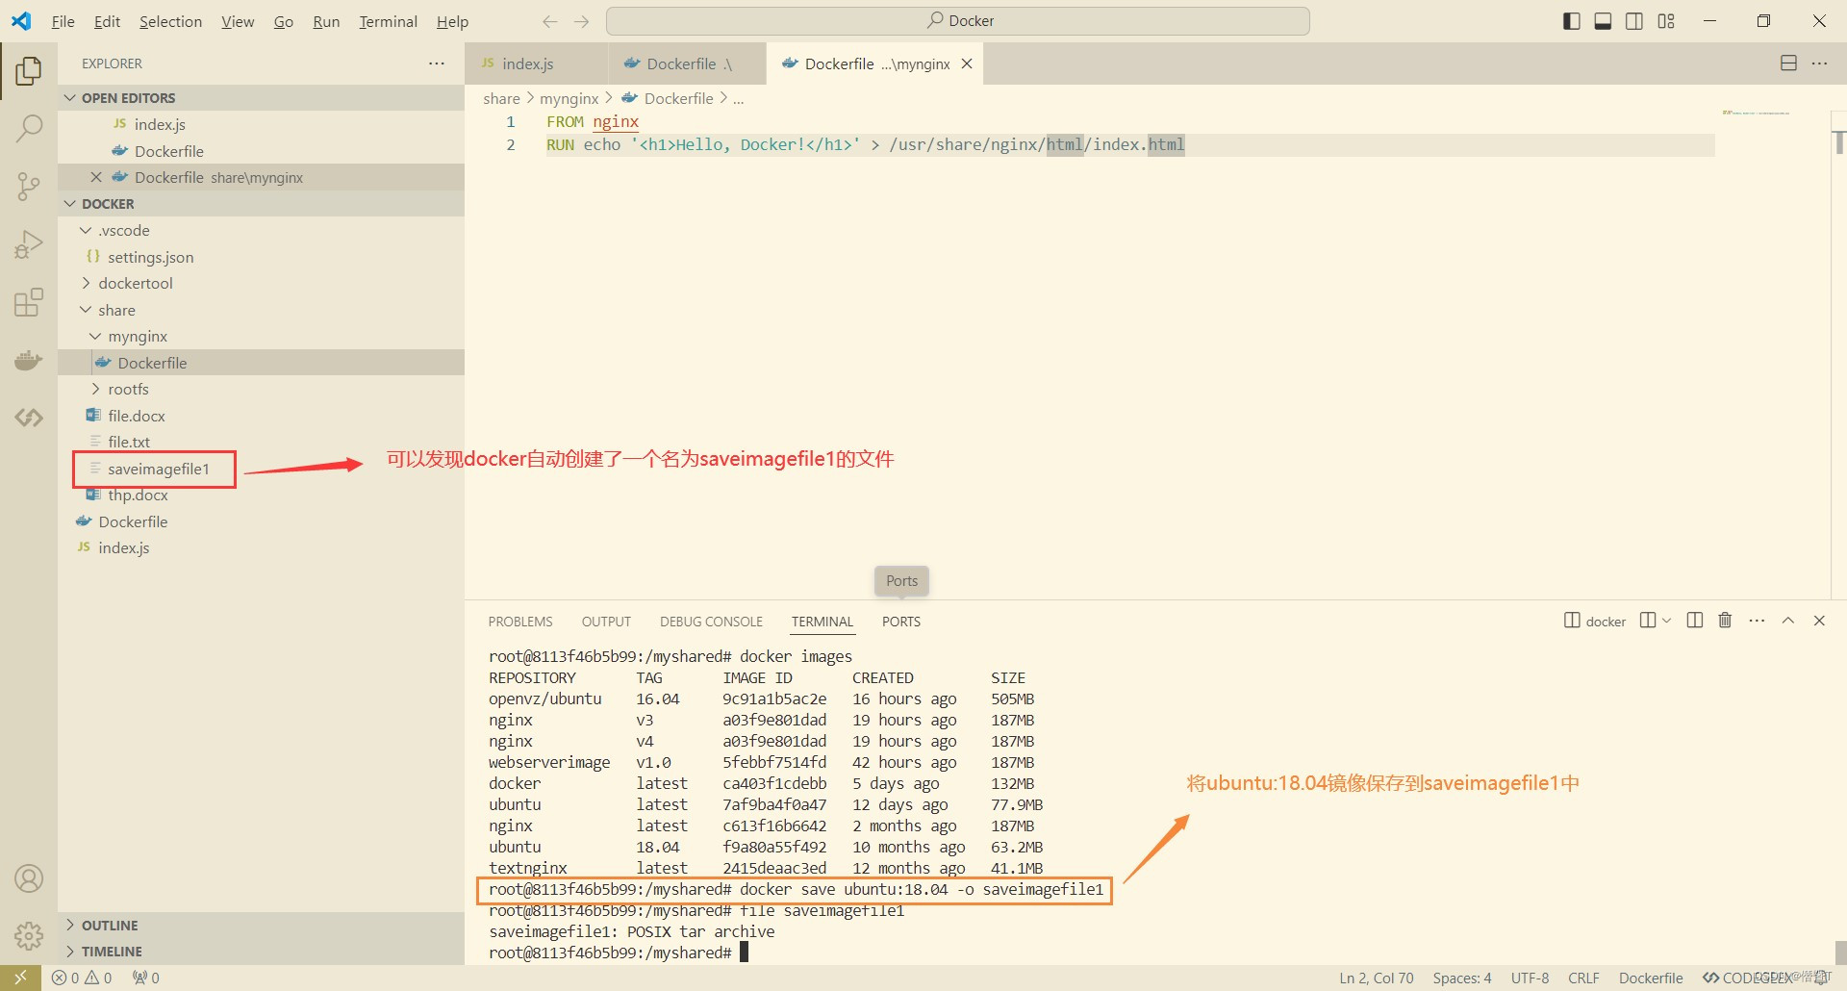The image size is (1847, 991).
Task: Toggle the bottom panel layout icon
Action: click(1603, 21)
